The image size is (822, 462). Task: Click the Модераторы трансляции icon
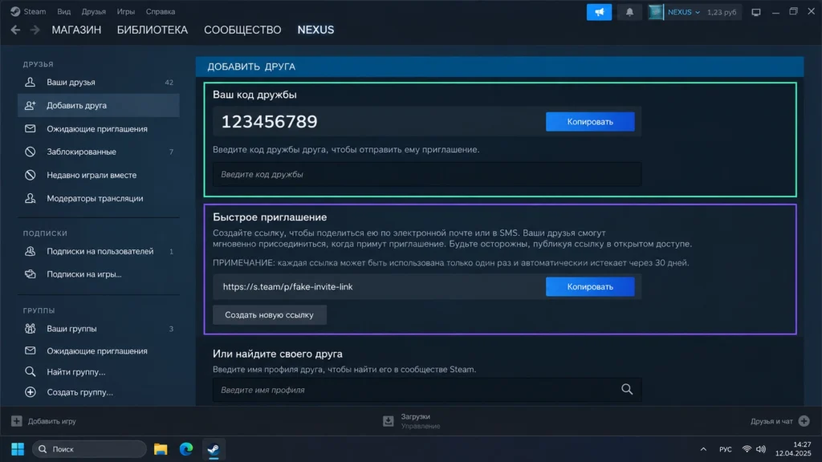(x=30, y=198)
